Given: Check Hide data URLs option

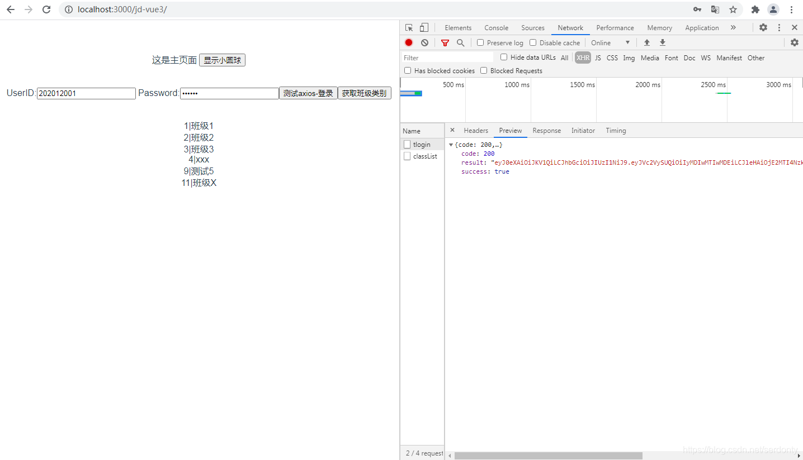Looking at the screenshot, I should (x=504, y=57).
